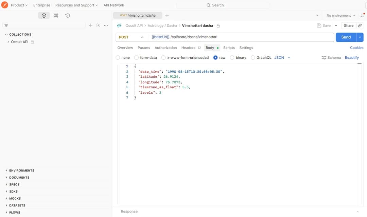Click the top Search field
Viewport: 367px width, 217px height.
coord(223,5)
